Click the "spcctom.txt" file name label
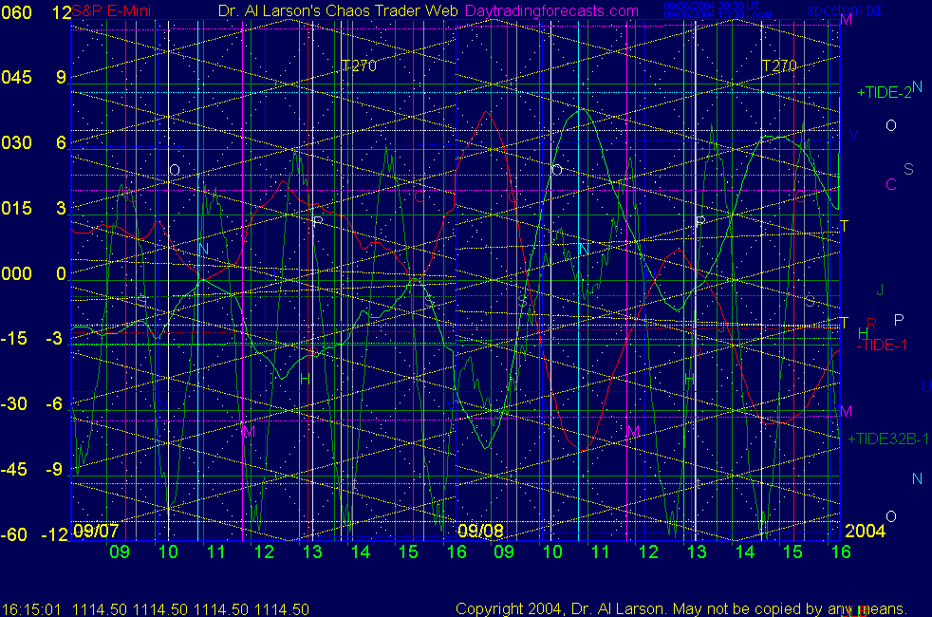 click(844, 10)
